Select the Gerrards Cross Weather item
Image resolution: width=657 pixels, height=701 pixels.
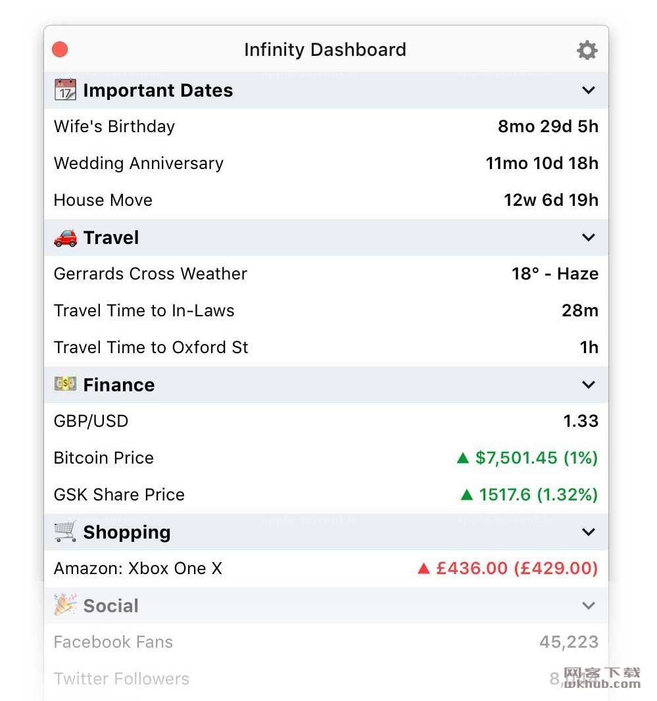pyautogui.click(x=326, y=274)
